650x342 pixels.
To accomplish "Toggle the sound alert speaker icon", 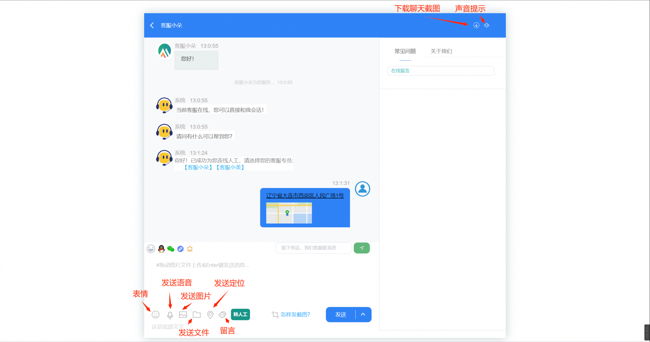I will pos(487,25).
